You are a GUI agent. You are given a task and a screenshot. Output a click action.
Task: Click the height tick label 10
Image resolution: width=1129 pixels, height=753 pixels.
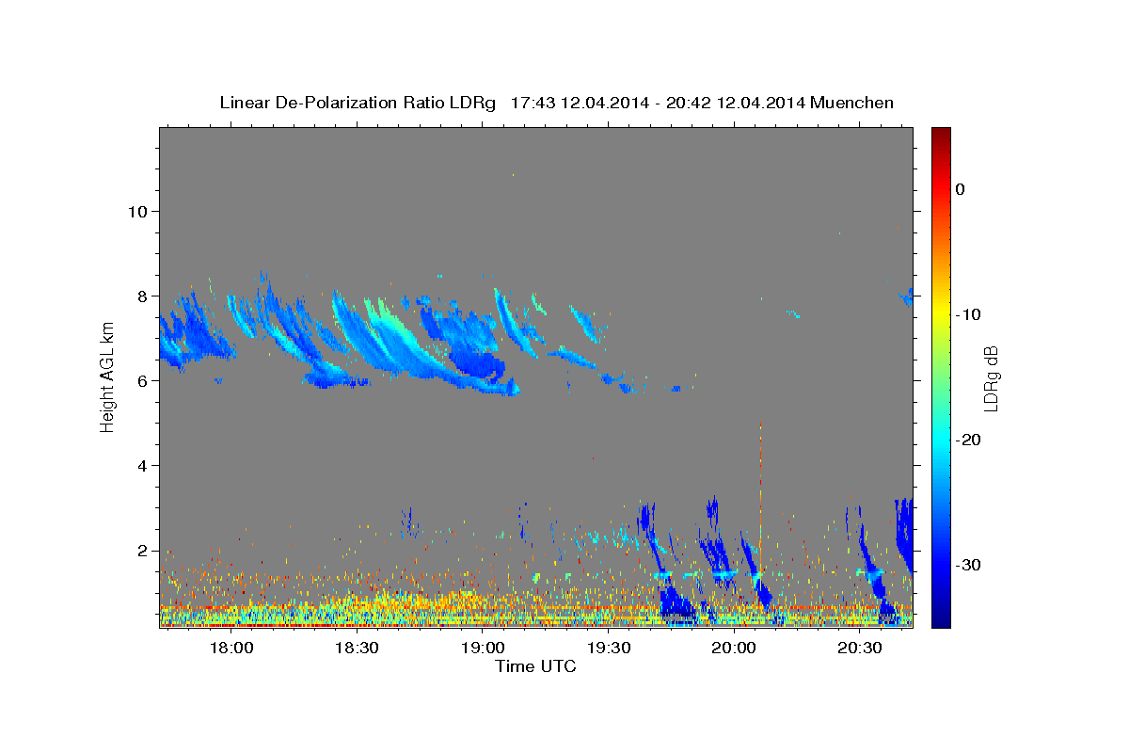(136, 211)
